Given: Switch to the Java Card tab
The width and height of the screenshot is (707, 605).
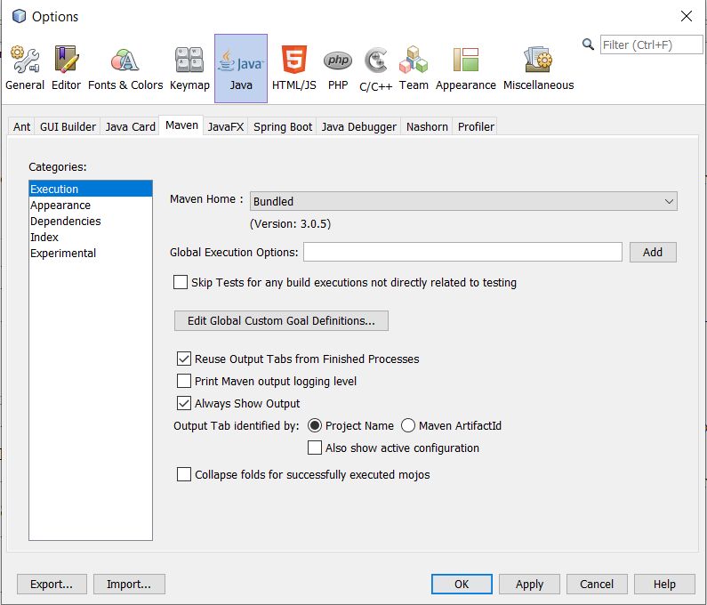Looking at the screenshot, I should pyautogui.click(x=131, y=126).
